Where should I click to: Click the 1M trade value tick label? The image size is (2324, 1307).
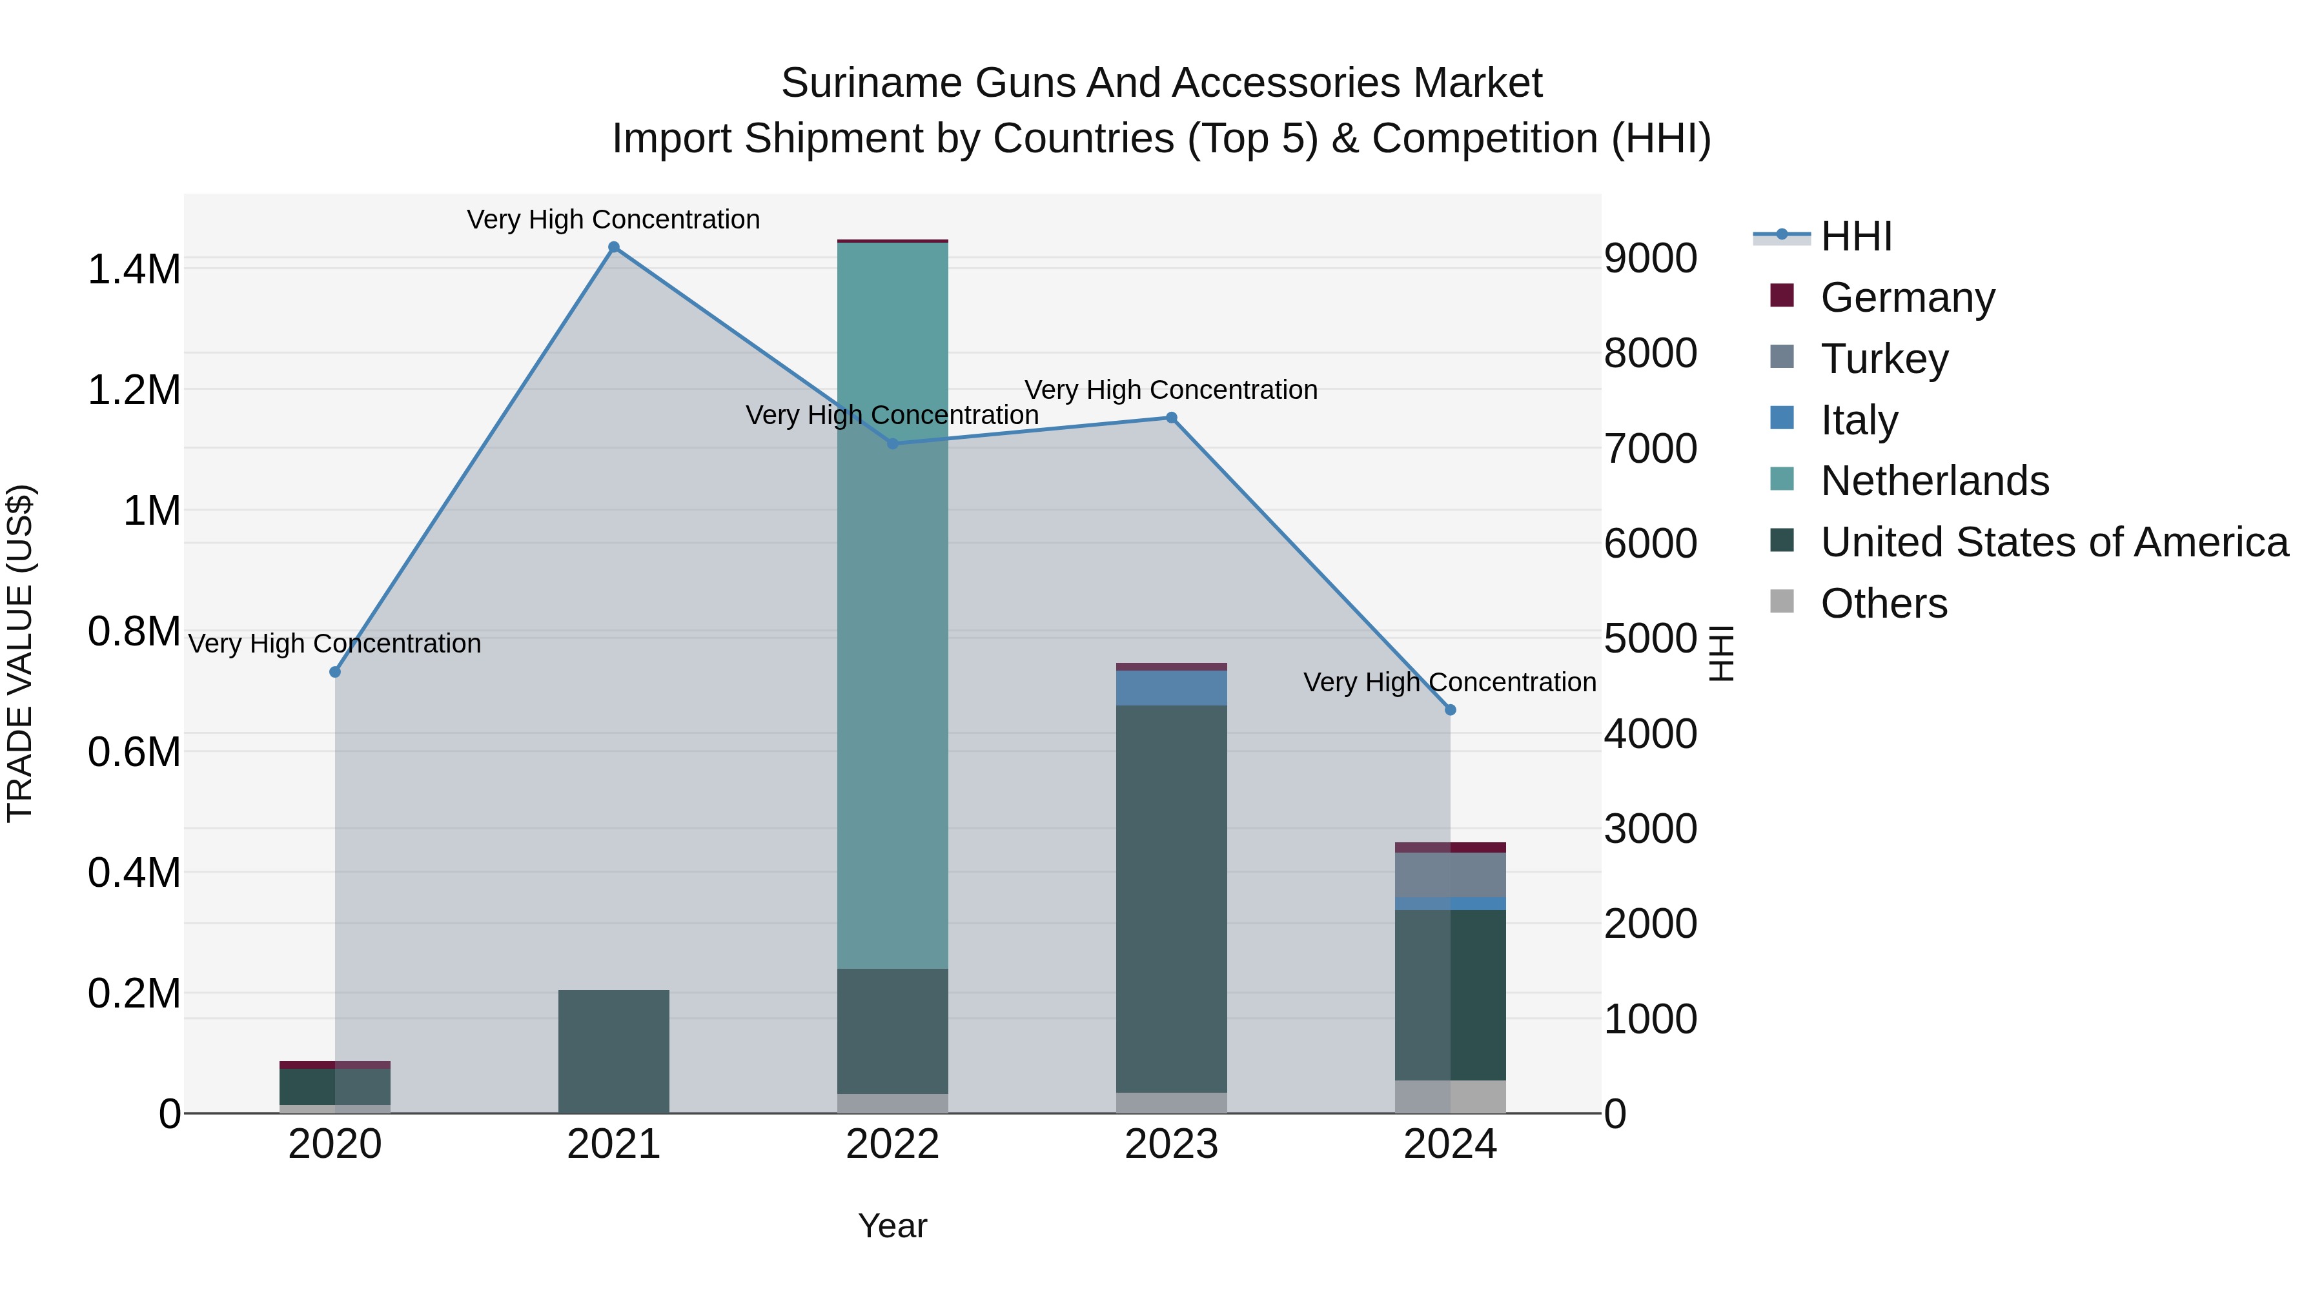(x=152, y=511)
